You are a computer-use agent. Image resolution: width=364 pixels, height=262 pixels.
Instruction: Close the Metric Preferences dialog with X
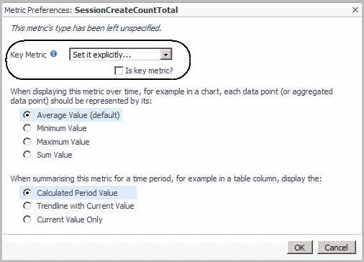[355, 10]
